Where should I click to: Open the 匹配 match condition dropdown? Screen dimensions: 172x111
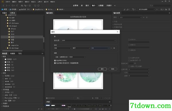[72, 57]
